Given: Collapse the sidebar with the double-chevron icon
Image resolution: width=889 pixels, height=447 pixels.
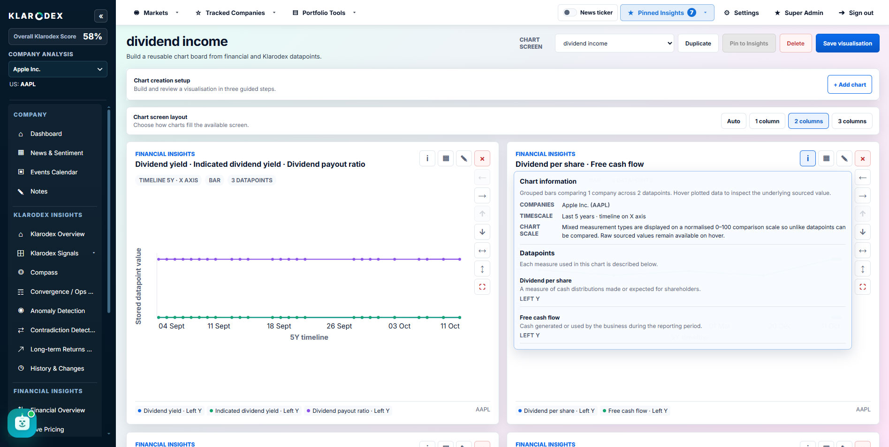Looking at the screenshot, I should pyautogui.click(x=100, y=16).
